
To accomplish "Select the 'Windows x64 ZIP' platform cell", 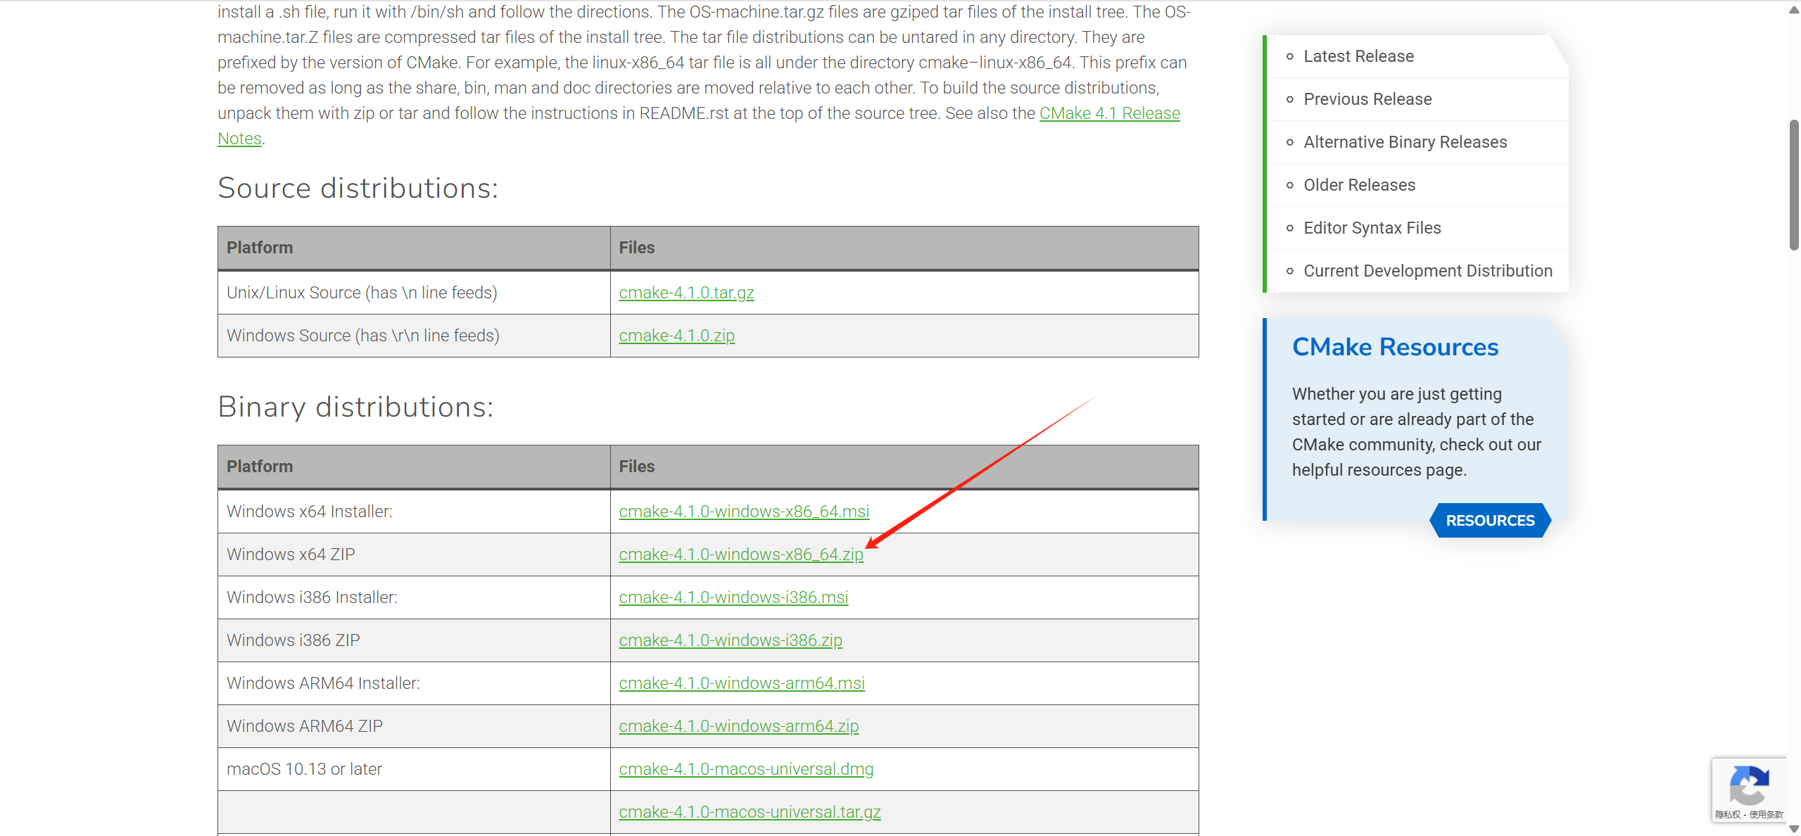I will click(414, 555).
